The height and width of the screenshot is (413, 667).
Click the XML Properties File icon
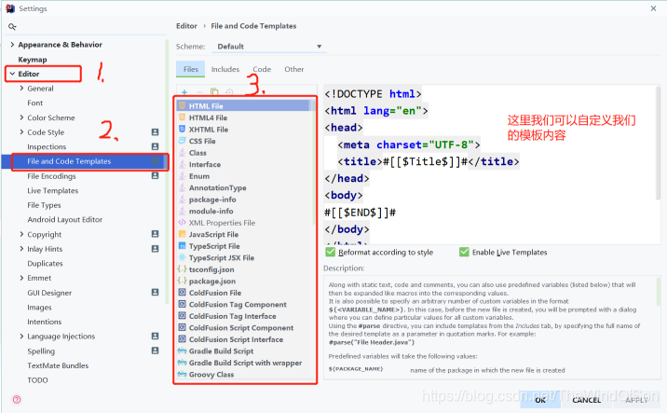pos(182,222)
